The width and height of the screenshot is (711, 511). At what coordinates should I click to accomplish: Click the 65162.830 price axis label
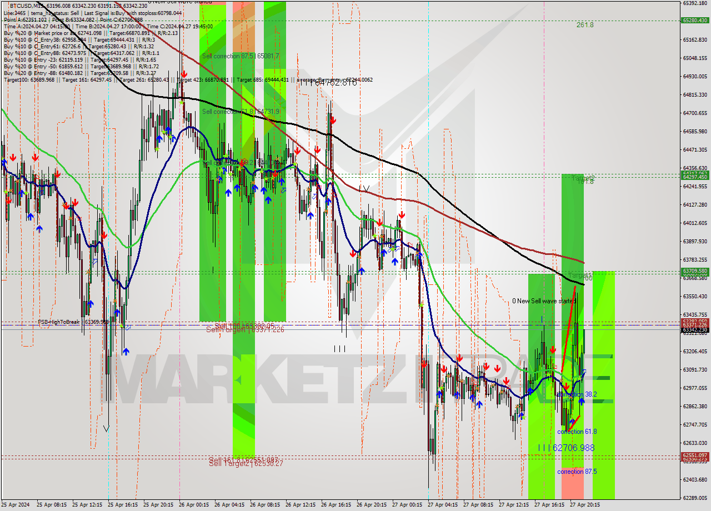(x=694, y=39)
